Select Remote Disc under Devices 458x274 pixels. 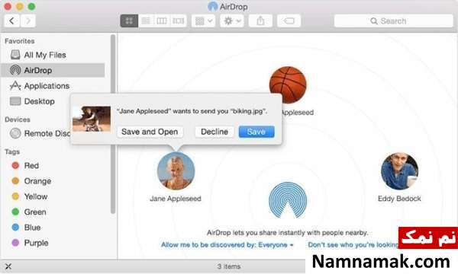tap(37, 133)
